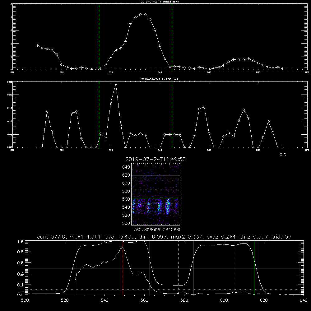Click the lower white horizontal line in the spectrogram
Screen dimensions: 311x311
(x=156, y=213)
